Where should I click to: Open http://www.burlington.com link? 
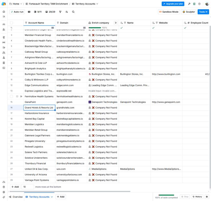tap(166, 74)
